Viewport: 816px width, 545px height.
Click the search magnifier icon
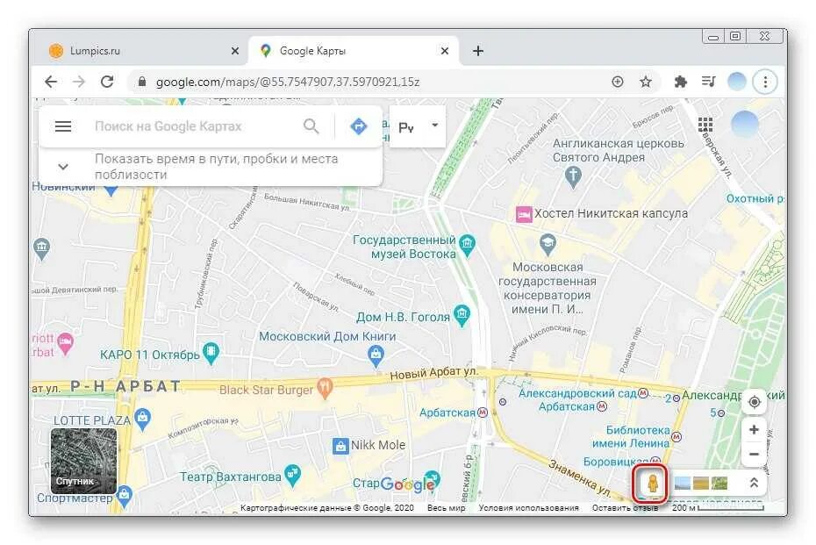311,126
